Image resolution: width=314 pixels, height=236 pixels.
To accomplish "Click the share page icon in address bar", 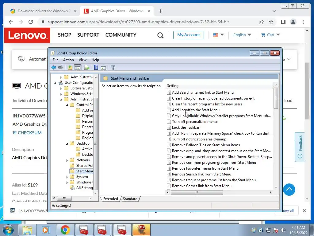I will pos(261,22).
